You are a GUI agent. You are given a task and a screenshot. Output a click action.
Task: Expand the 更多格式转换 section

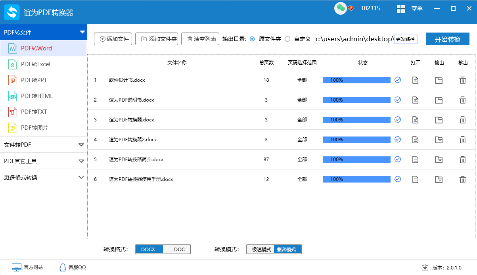43,177
